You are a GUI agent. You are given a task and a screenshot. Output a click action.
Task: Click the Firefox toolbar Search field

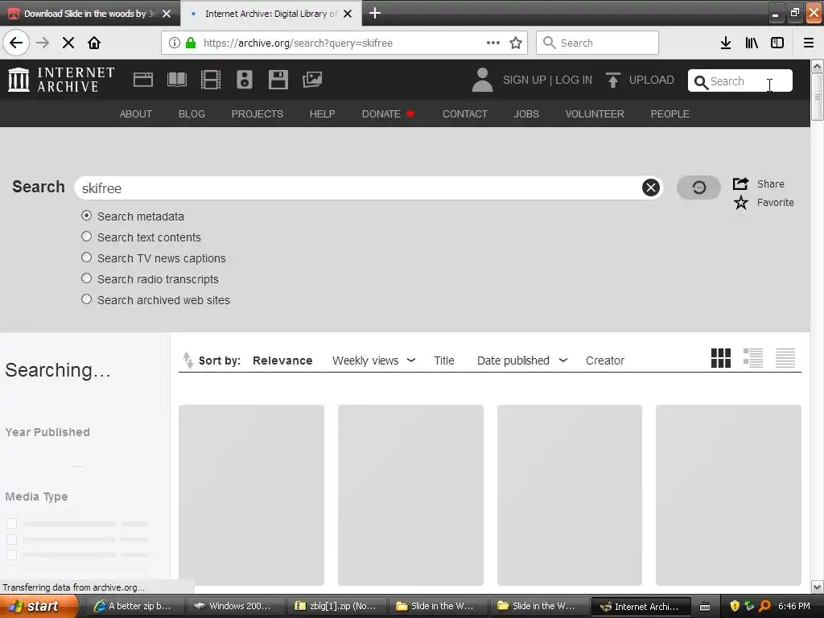597,43
